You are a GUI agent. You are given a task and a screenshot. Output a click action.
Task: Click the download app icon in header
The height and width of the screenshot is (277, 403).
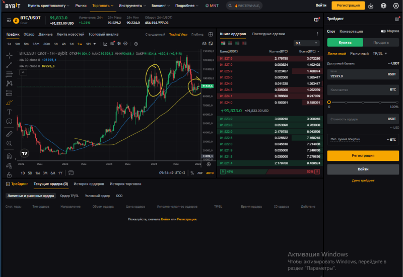coord(371,6)
